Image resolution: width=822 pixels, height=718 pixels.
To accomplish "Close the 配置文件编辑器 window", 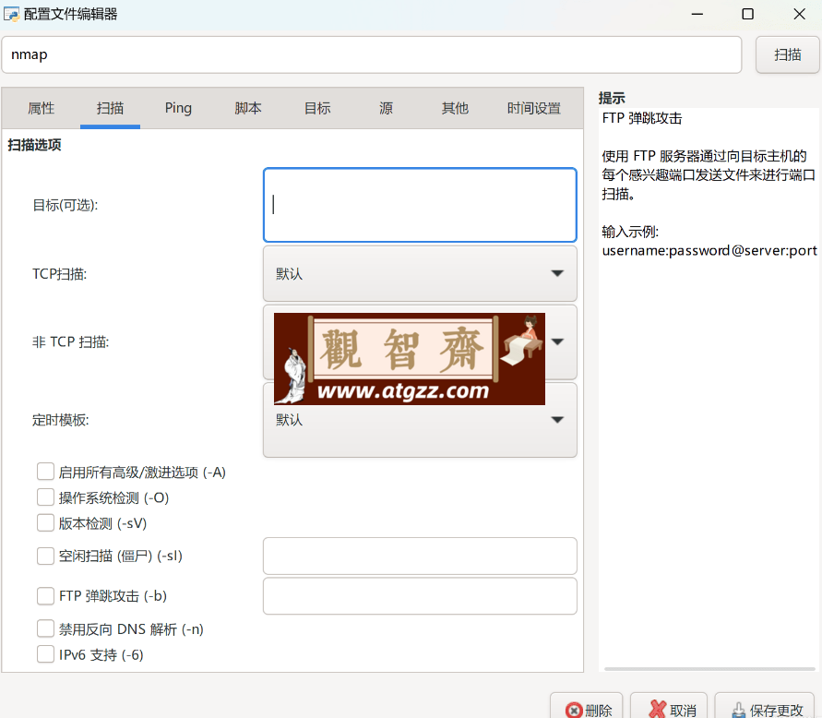I will [x=800, y=14].
